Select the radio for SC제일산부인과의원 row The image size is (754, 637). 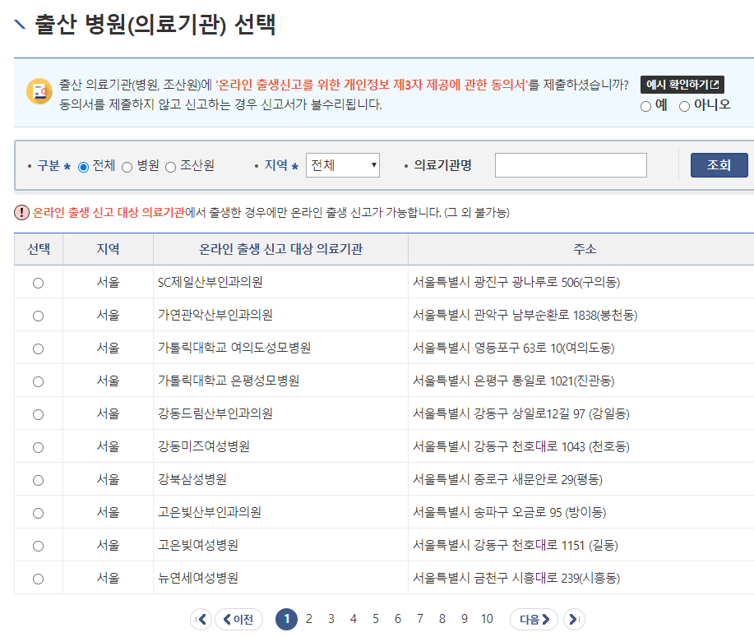coord(36,282)
